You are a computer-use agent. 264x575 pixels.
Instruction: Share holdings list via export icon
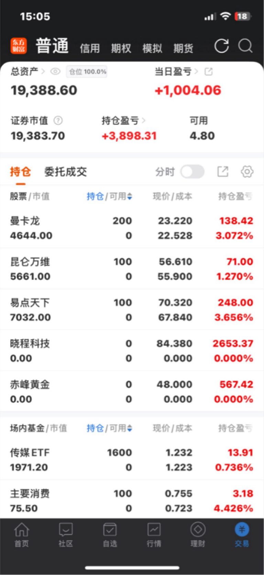[223, 172]
